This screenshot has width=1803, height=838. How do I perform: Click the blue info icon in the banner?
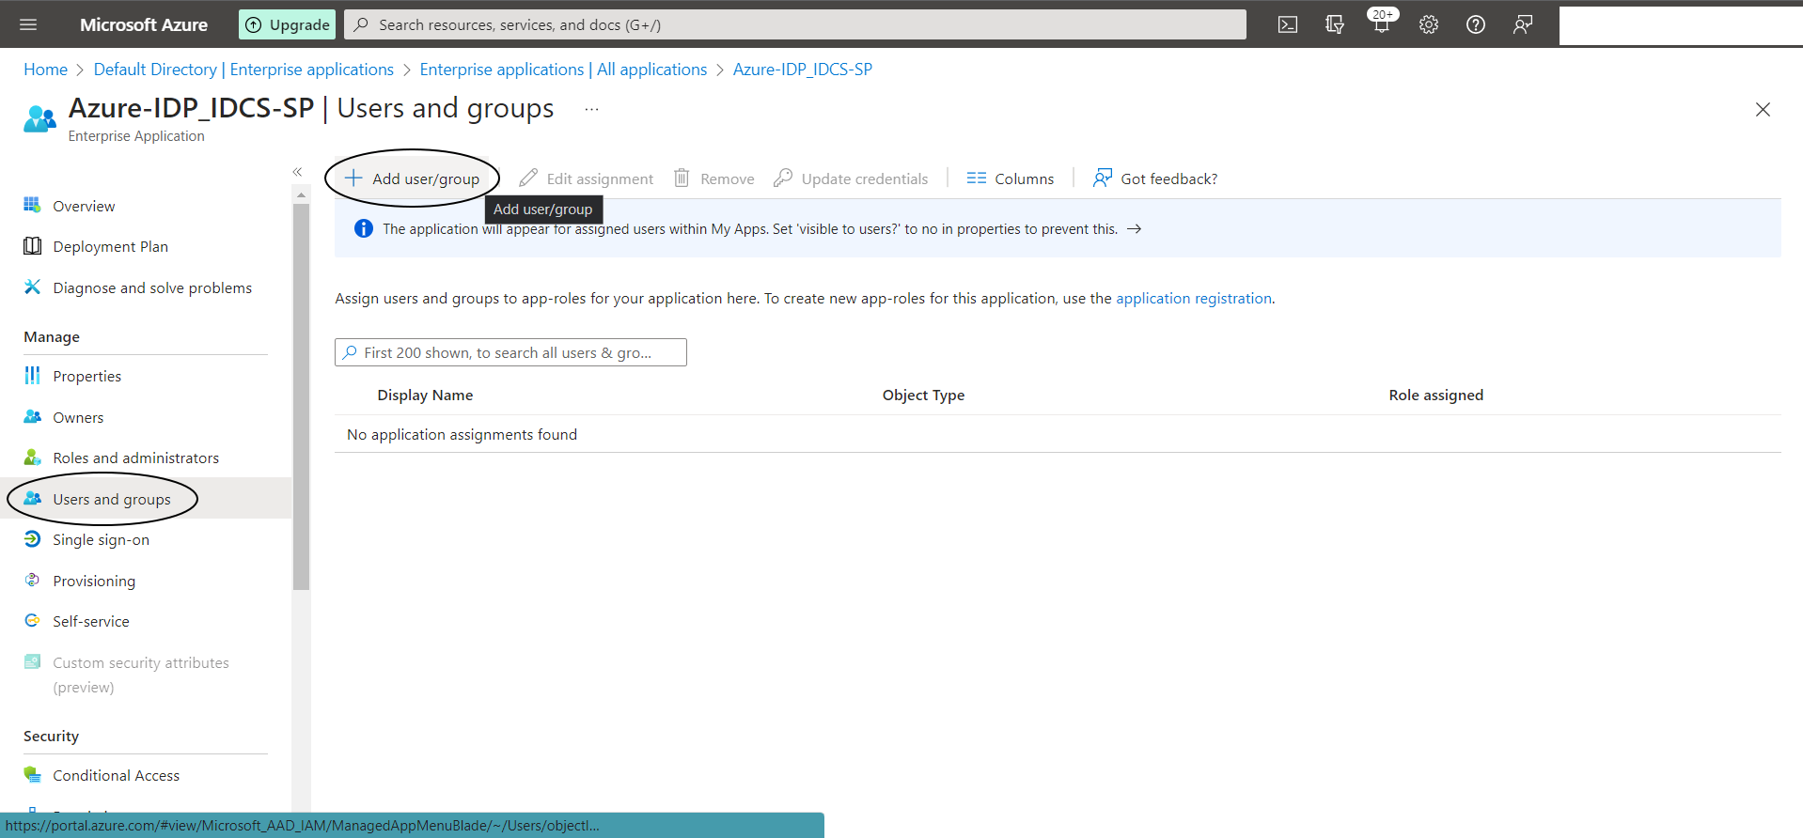[364, 229]
